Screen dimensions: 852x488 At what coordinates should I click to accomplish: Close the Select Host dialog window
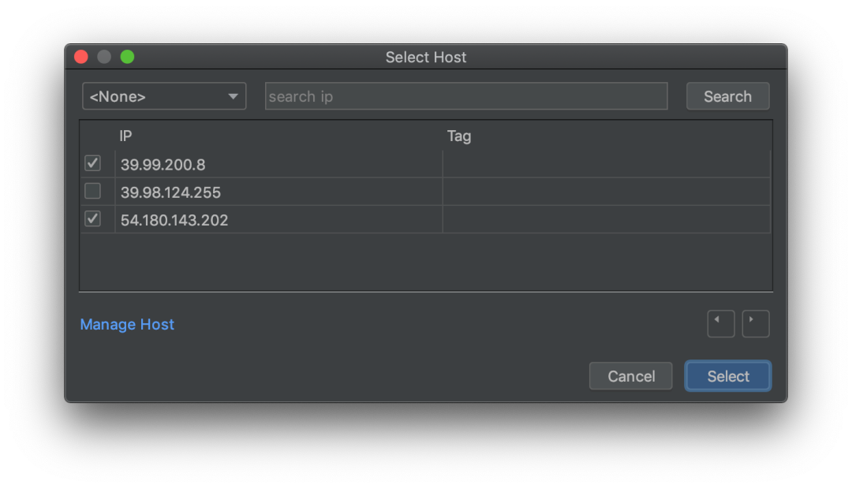[x=81, y=57]
